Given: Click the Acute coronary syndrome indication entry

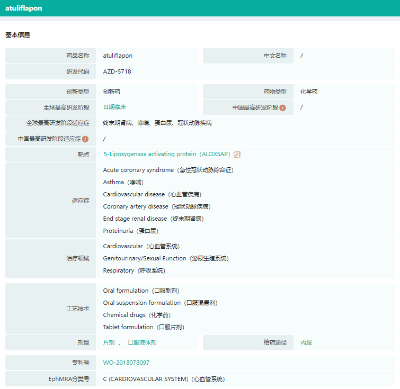Looking at the screenshot, I should 168,170.
